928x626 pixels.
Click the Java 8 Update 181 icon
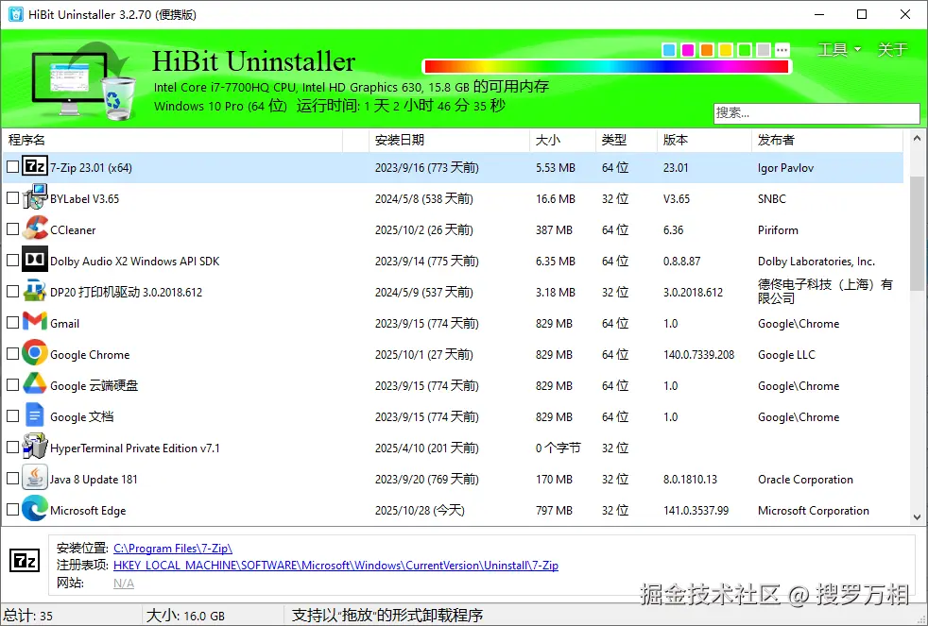[x=35, y=478]
